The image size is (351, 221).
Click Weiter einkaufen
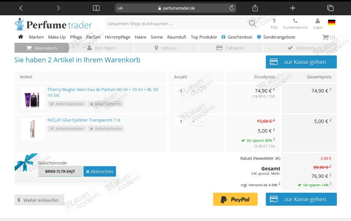click(x=39, y=200)
